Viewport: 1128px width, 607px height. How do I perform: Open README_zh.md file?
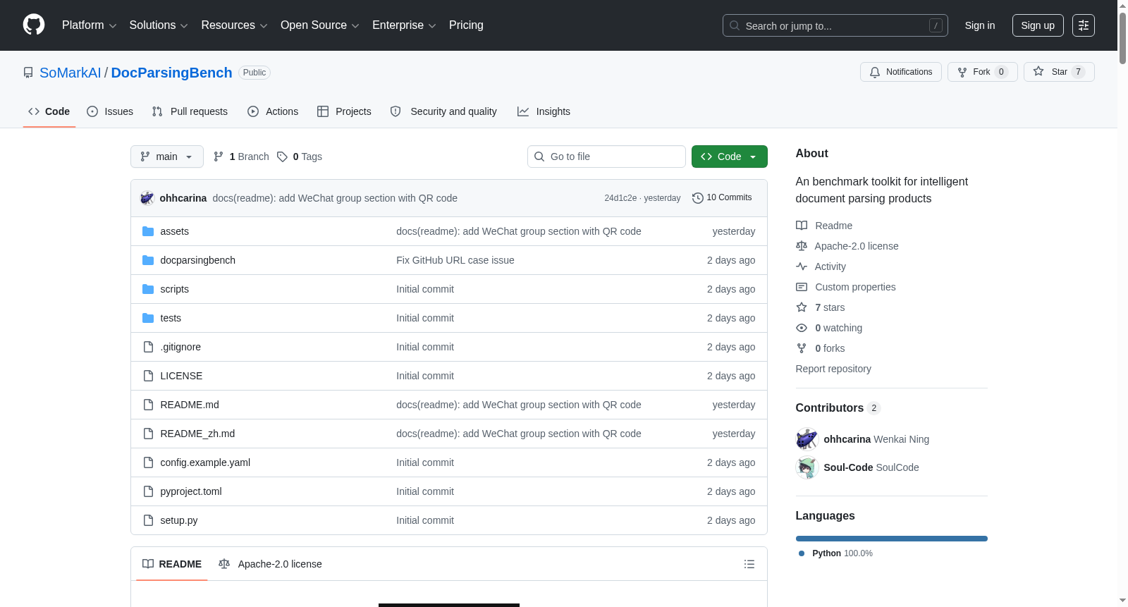pos(197,434)
